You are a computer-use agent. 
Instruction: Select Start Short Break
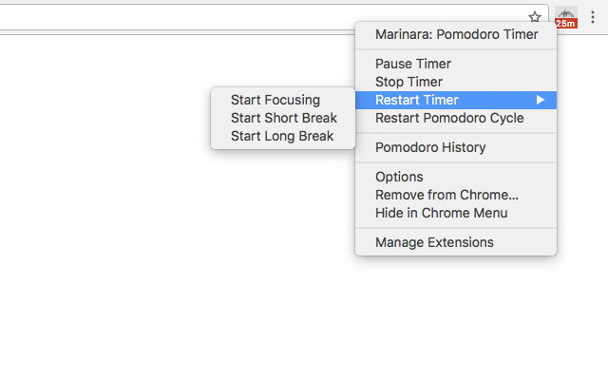tap(284, 118)
